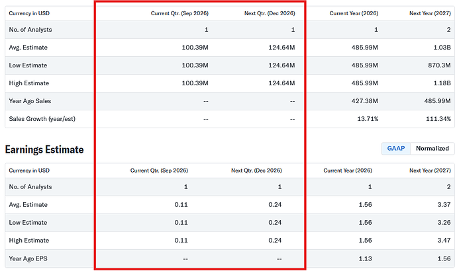The height and width of the screenshot is (271, 457).
Task: Click High Estimate 1.56 EPS for Current Year
Action: pos(365,241)
